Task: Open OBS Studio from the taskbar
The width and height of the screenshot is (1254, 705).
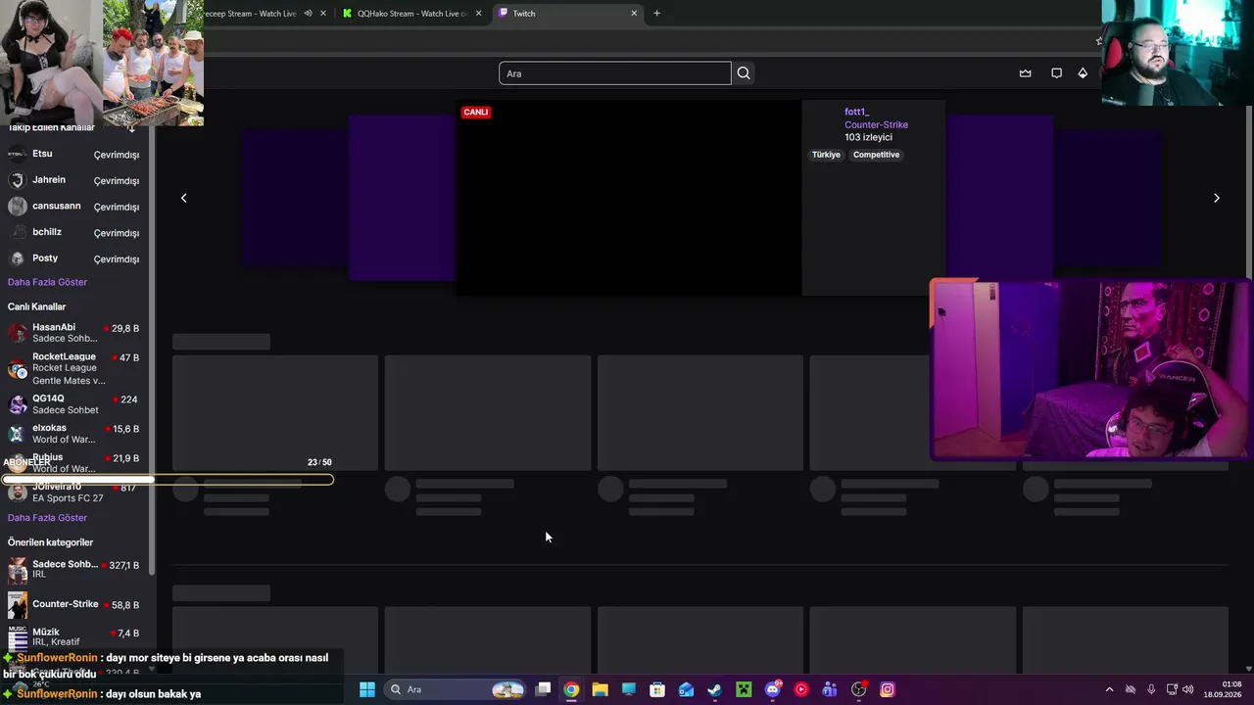Action: pos(859,689)
